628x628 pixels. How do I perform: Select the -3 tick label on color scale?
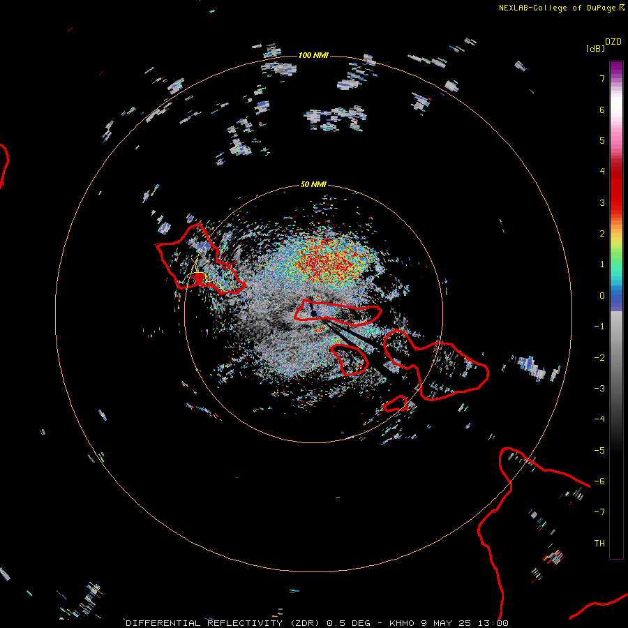pos(599,389)
